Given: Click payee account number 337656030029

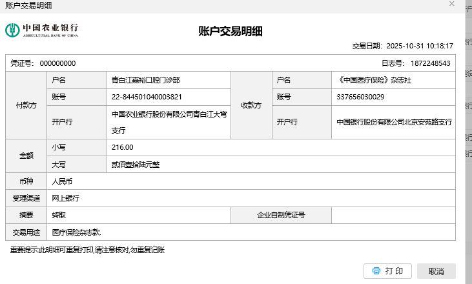Looking at the screenshot, I should (360, 97).
